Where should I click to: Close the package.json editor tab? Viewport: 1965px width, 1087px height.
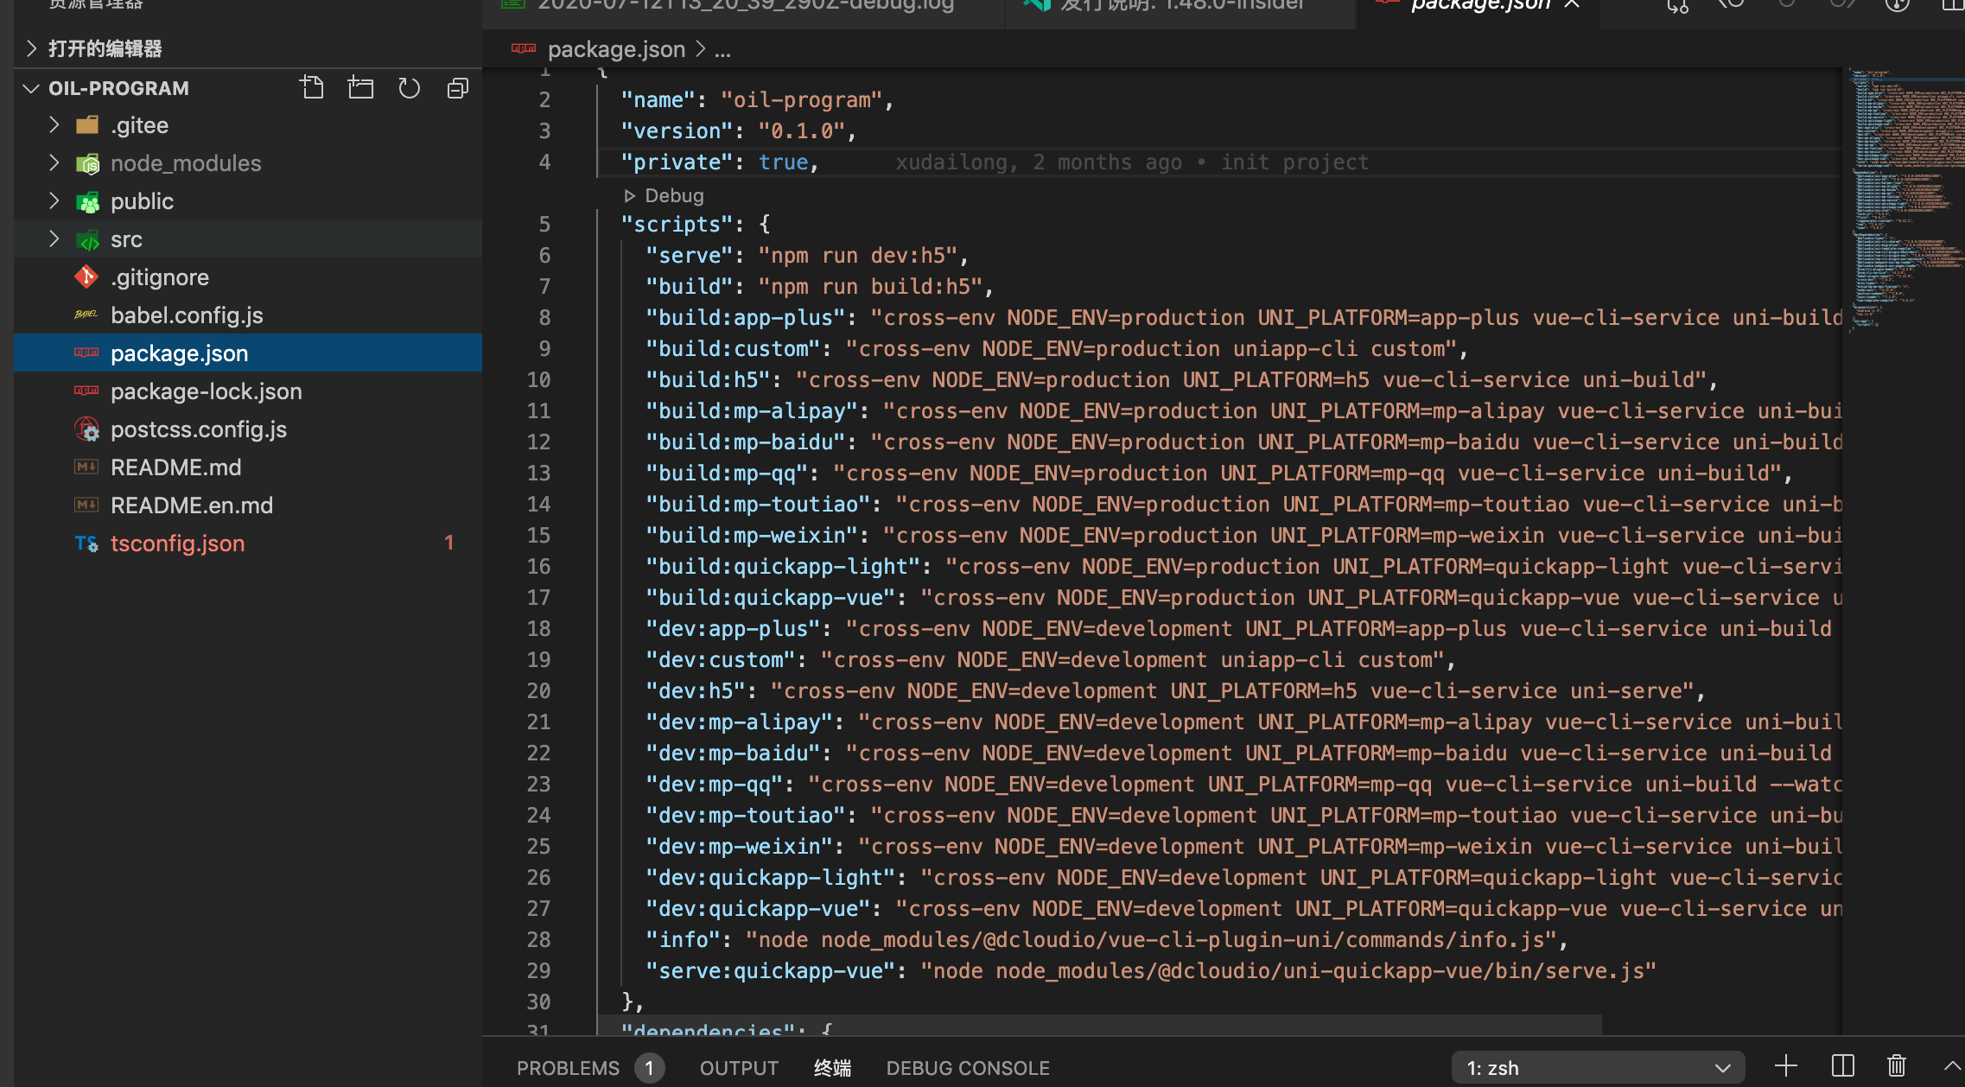coord(1572,5)
